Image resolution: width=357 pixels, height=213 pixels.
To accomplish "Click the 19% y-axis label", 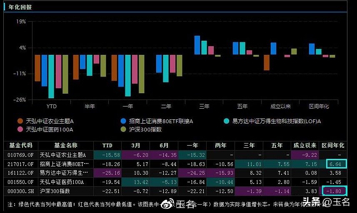I will click(21, 22).
